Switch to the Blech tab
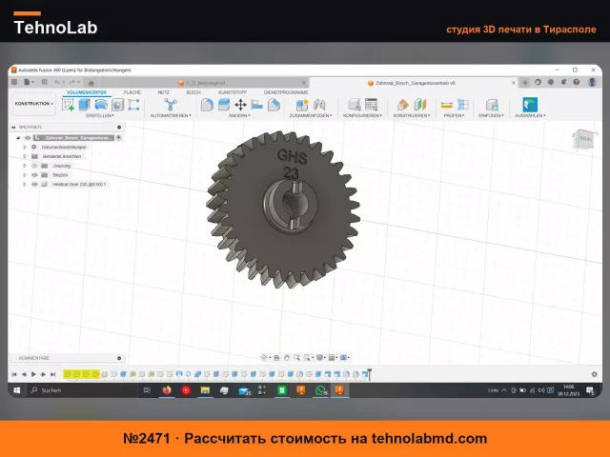This screenshot has height=457, width=610. click(x=193, y=92)
